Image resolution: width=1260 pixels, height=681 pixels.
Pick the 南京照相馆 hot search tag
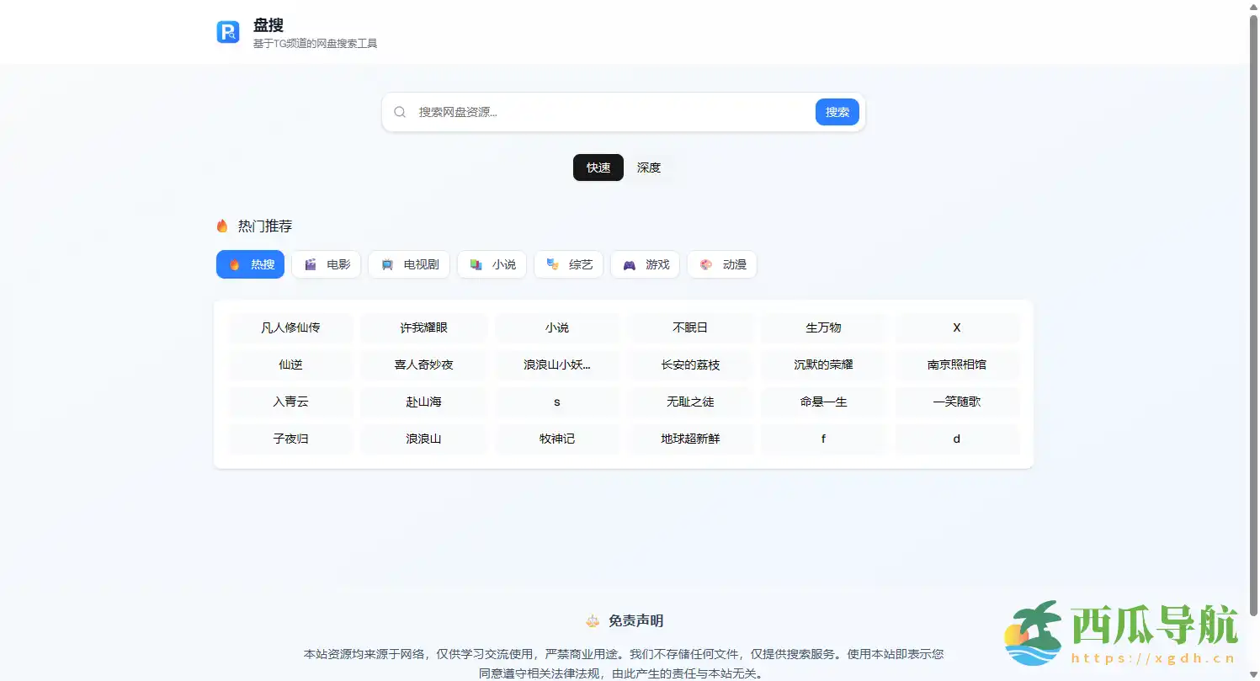point(957,364)
